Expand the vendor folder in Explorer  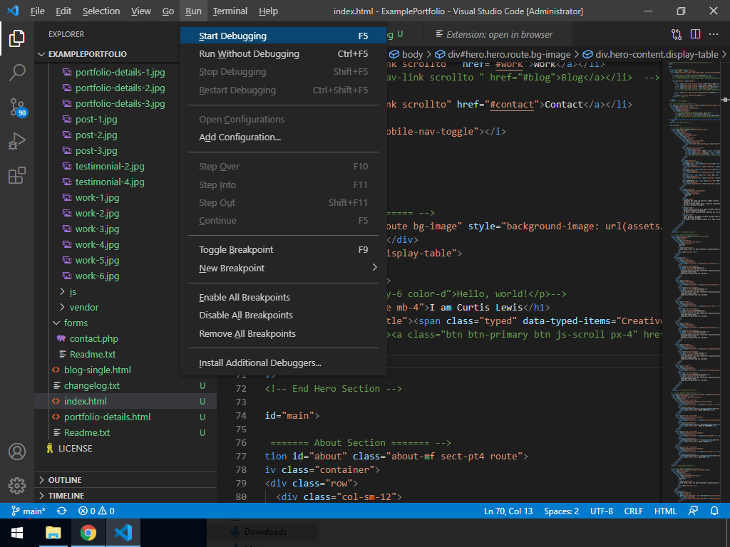[x=84, y=307]
